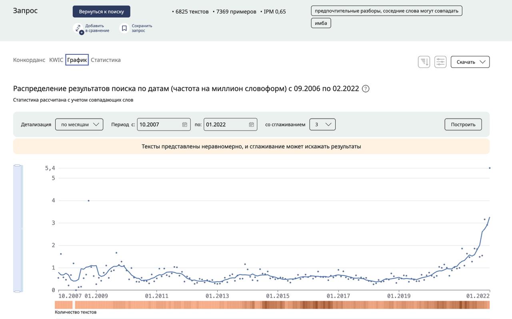Screen dimensions: 512x319
Task: Open the Детализация по месяцам dropdown
Action: pos(79,124)
